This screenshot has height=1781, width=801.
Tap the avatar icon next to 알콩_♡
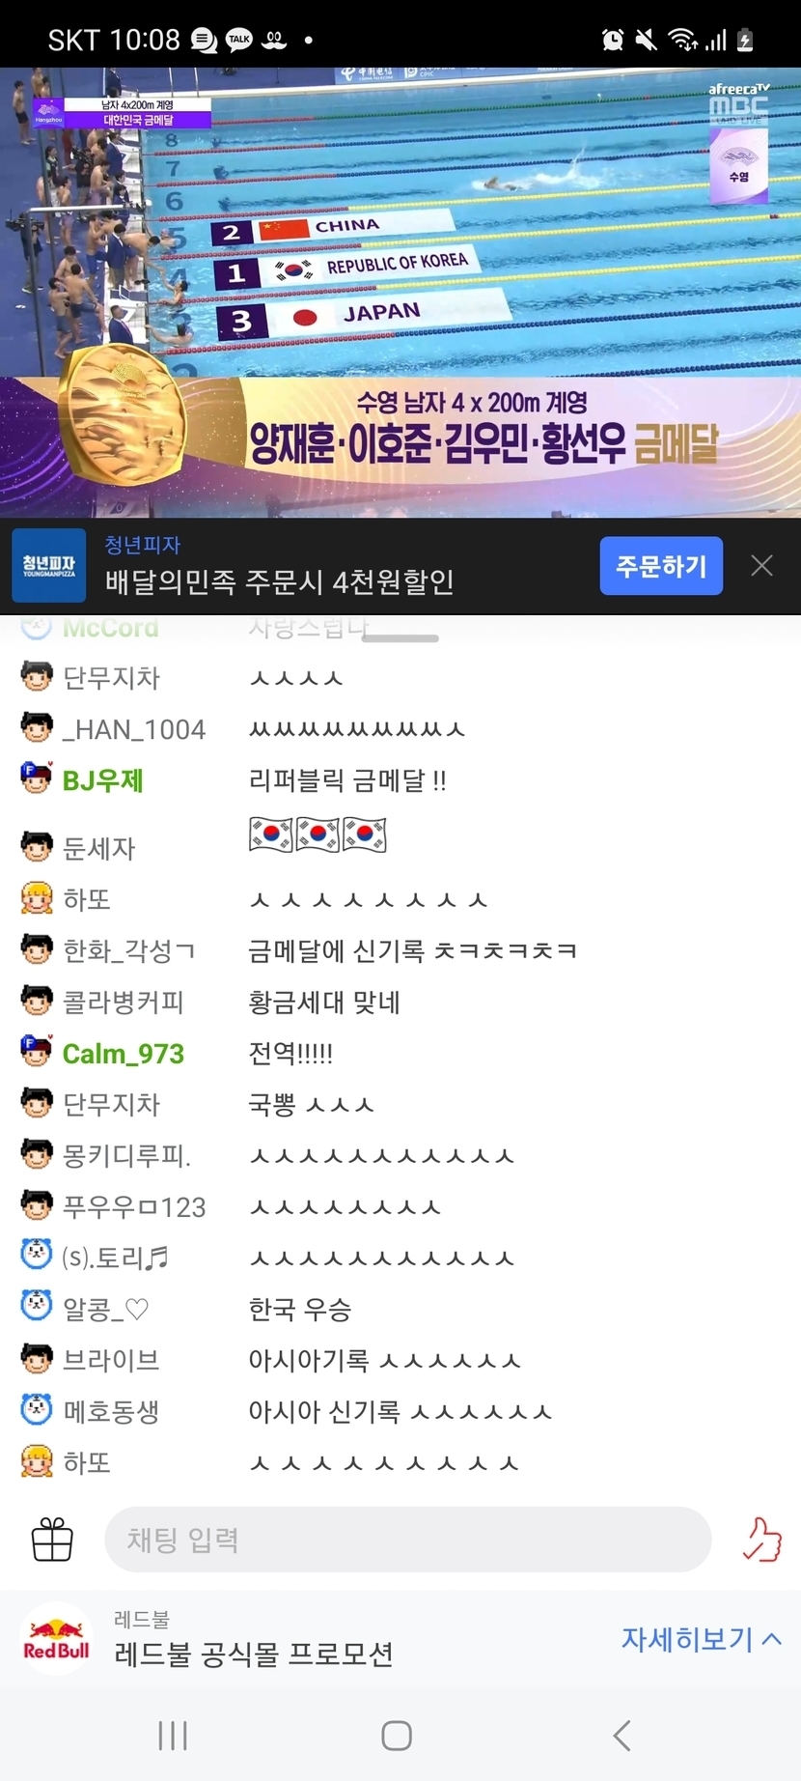[x=37, y=1307]
